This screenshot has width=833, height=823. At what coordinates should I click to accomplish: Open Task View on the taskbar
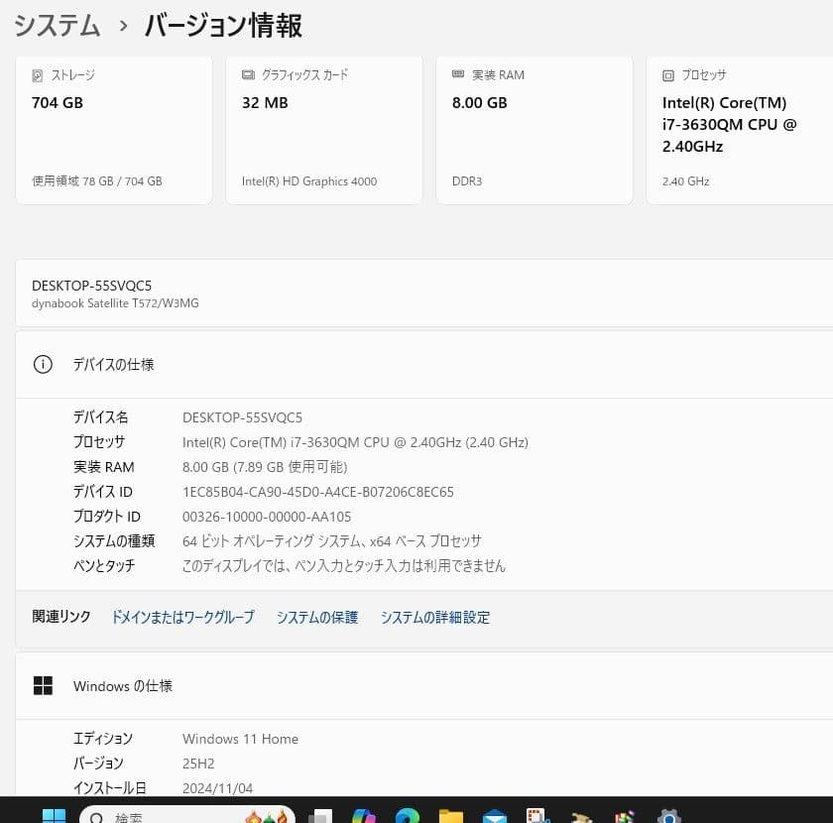pyautogui.click(x=320, y=816)
